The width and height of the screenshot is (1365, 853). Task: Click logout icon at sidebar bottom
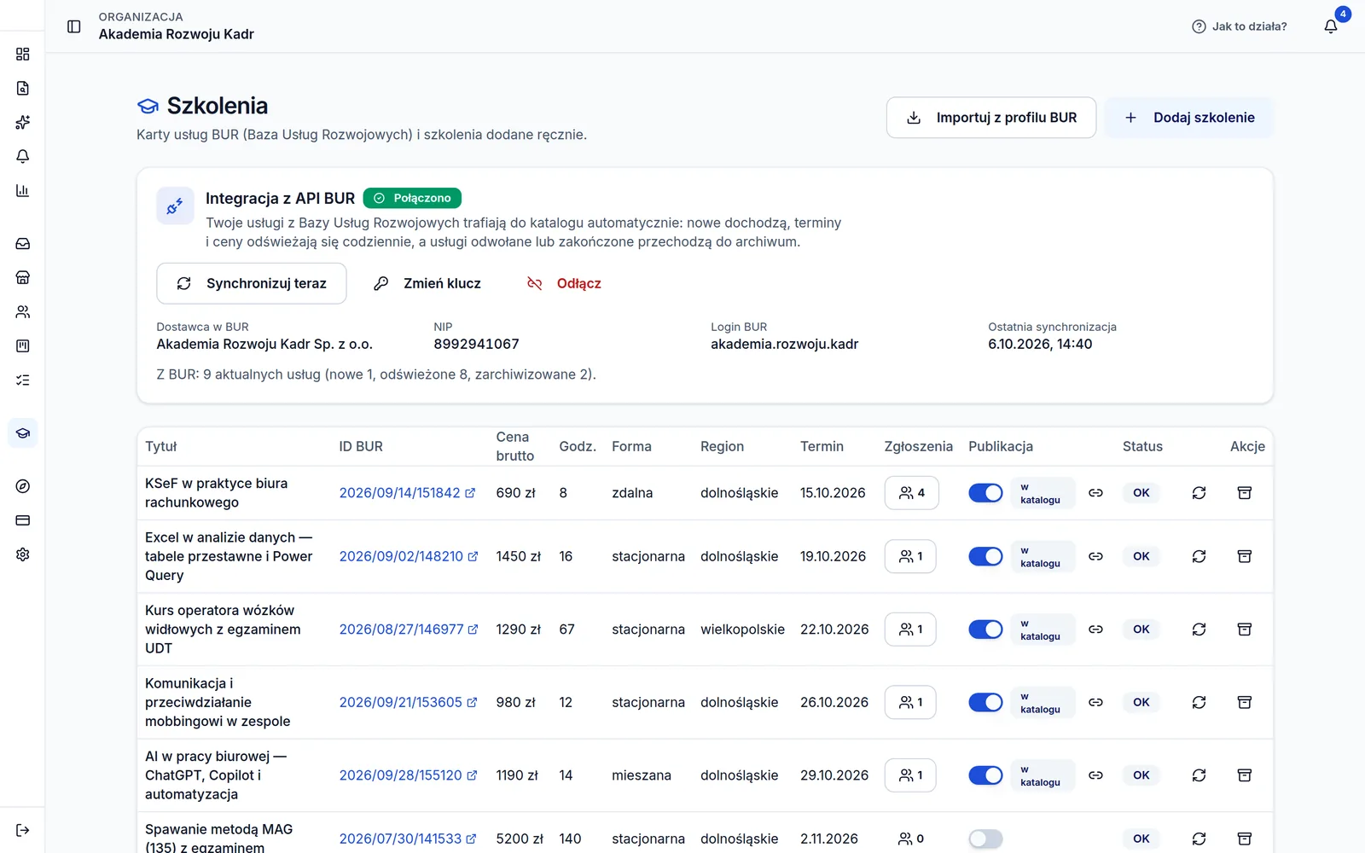point(23,830)
